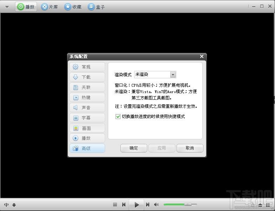Select the 高级 settings category
Viewport: 275px width, 211px height.
coord(87,148)
